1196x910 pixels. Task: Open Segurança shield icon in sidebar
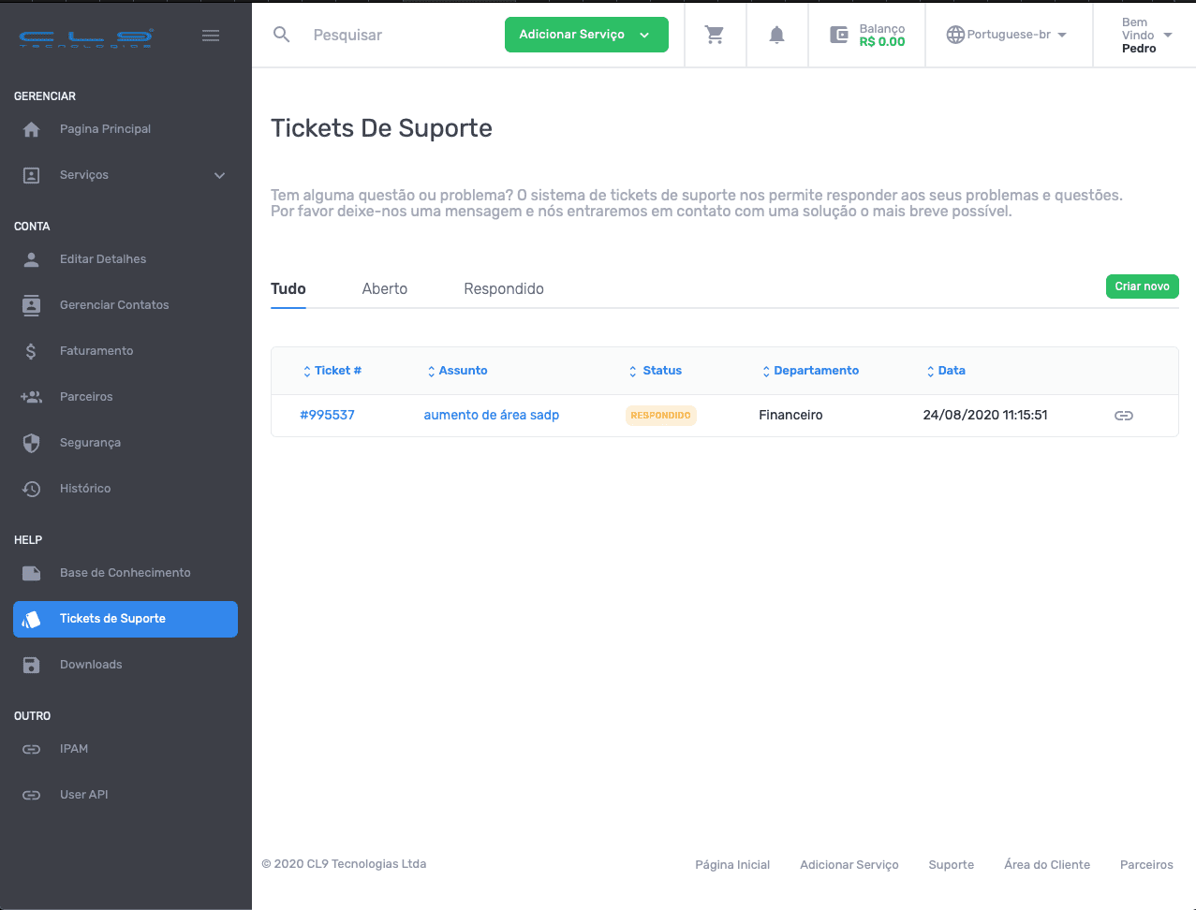(x=32, y=443)
